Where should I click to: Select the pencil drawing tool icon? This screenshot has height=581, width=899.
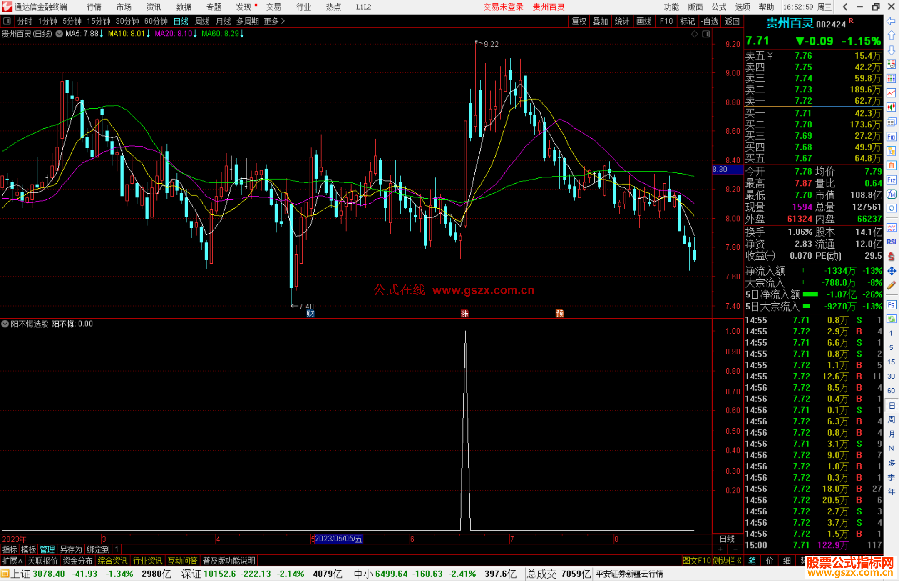point(891,285)
